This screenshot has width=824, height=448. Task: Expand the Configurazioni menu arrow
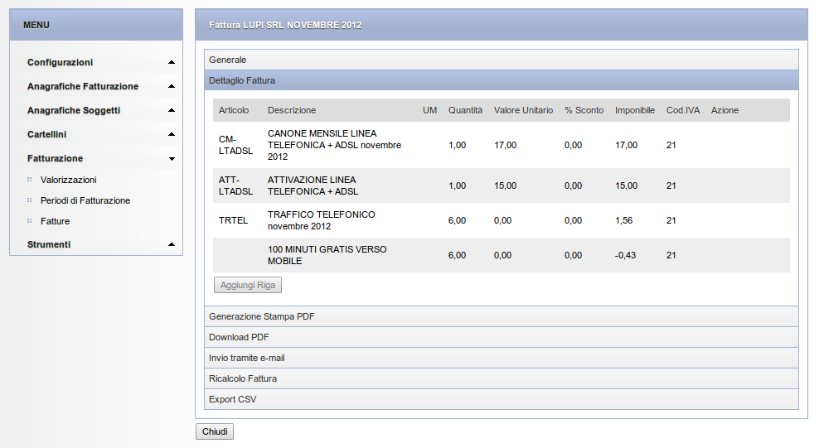172,62
